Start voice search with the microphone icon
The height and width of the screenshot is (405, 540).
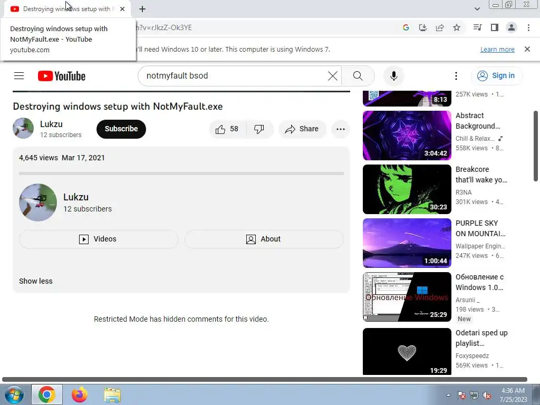393,76
